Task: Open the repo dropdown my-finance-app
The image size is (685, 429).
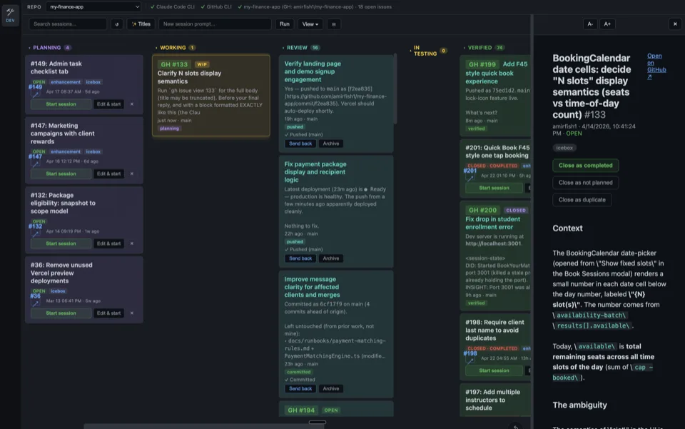Action: coord(93,6)
